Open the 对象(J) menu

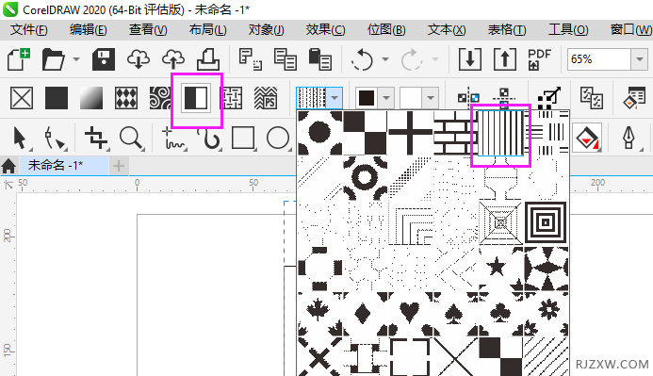(267, 29)
